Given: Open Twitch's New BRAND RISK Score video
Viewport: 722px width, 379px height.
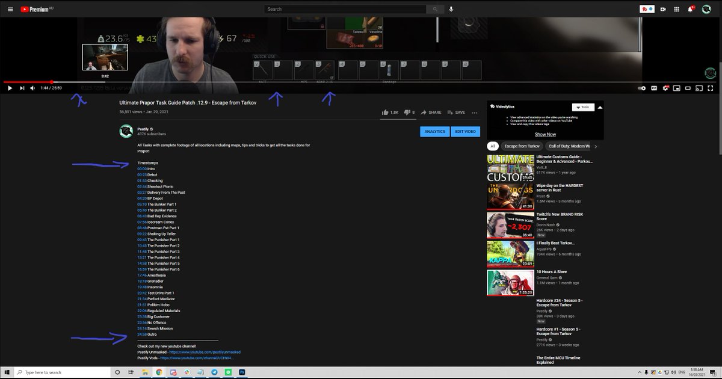Looking at the screenshot, I should [559, 216].
